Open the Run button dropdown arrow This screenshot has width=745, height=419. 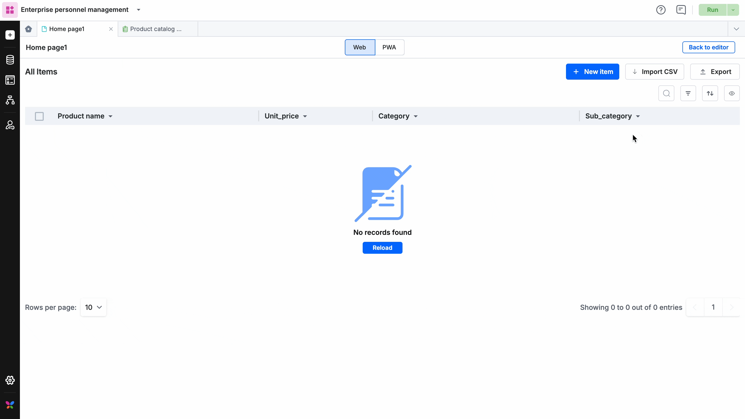click(733, 10)
